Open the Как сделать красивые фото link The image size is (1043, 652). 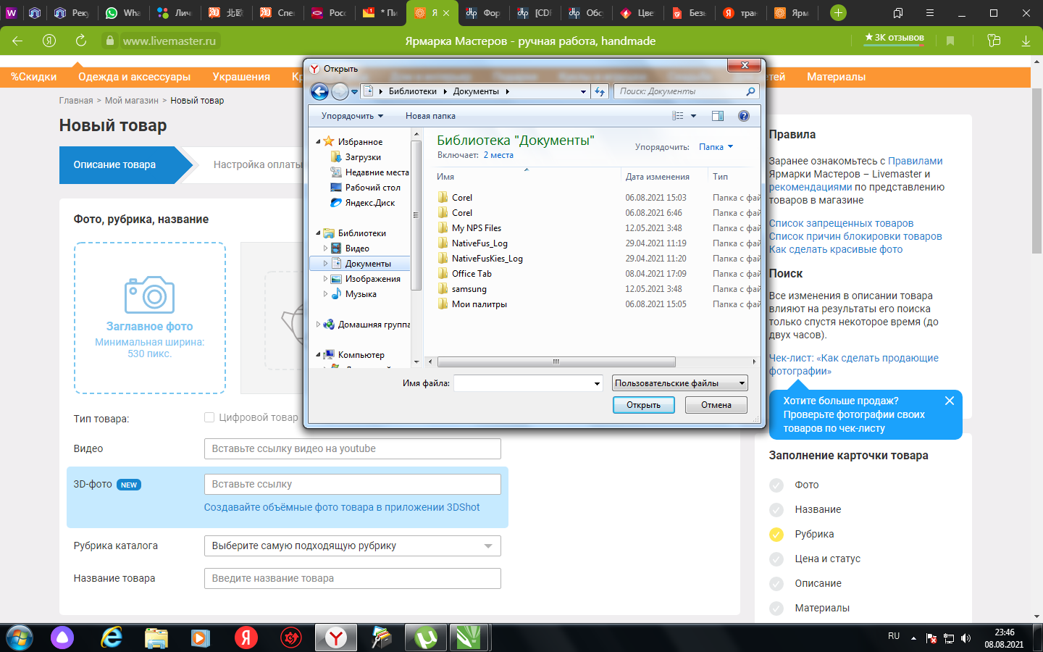836,250
